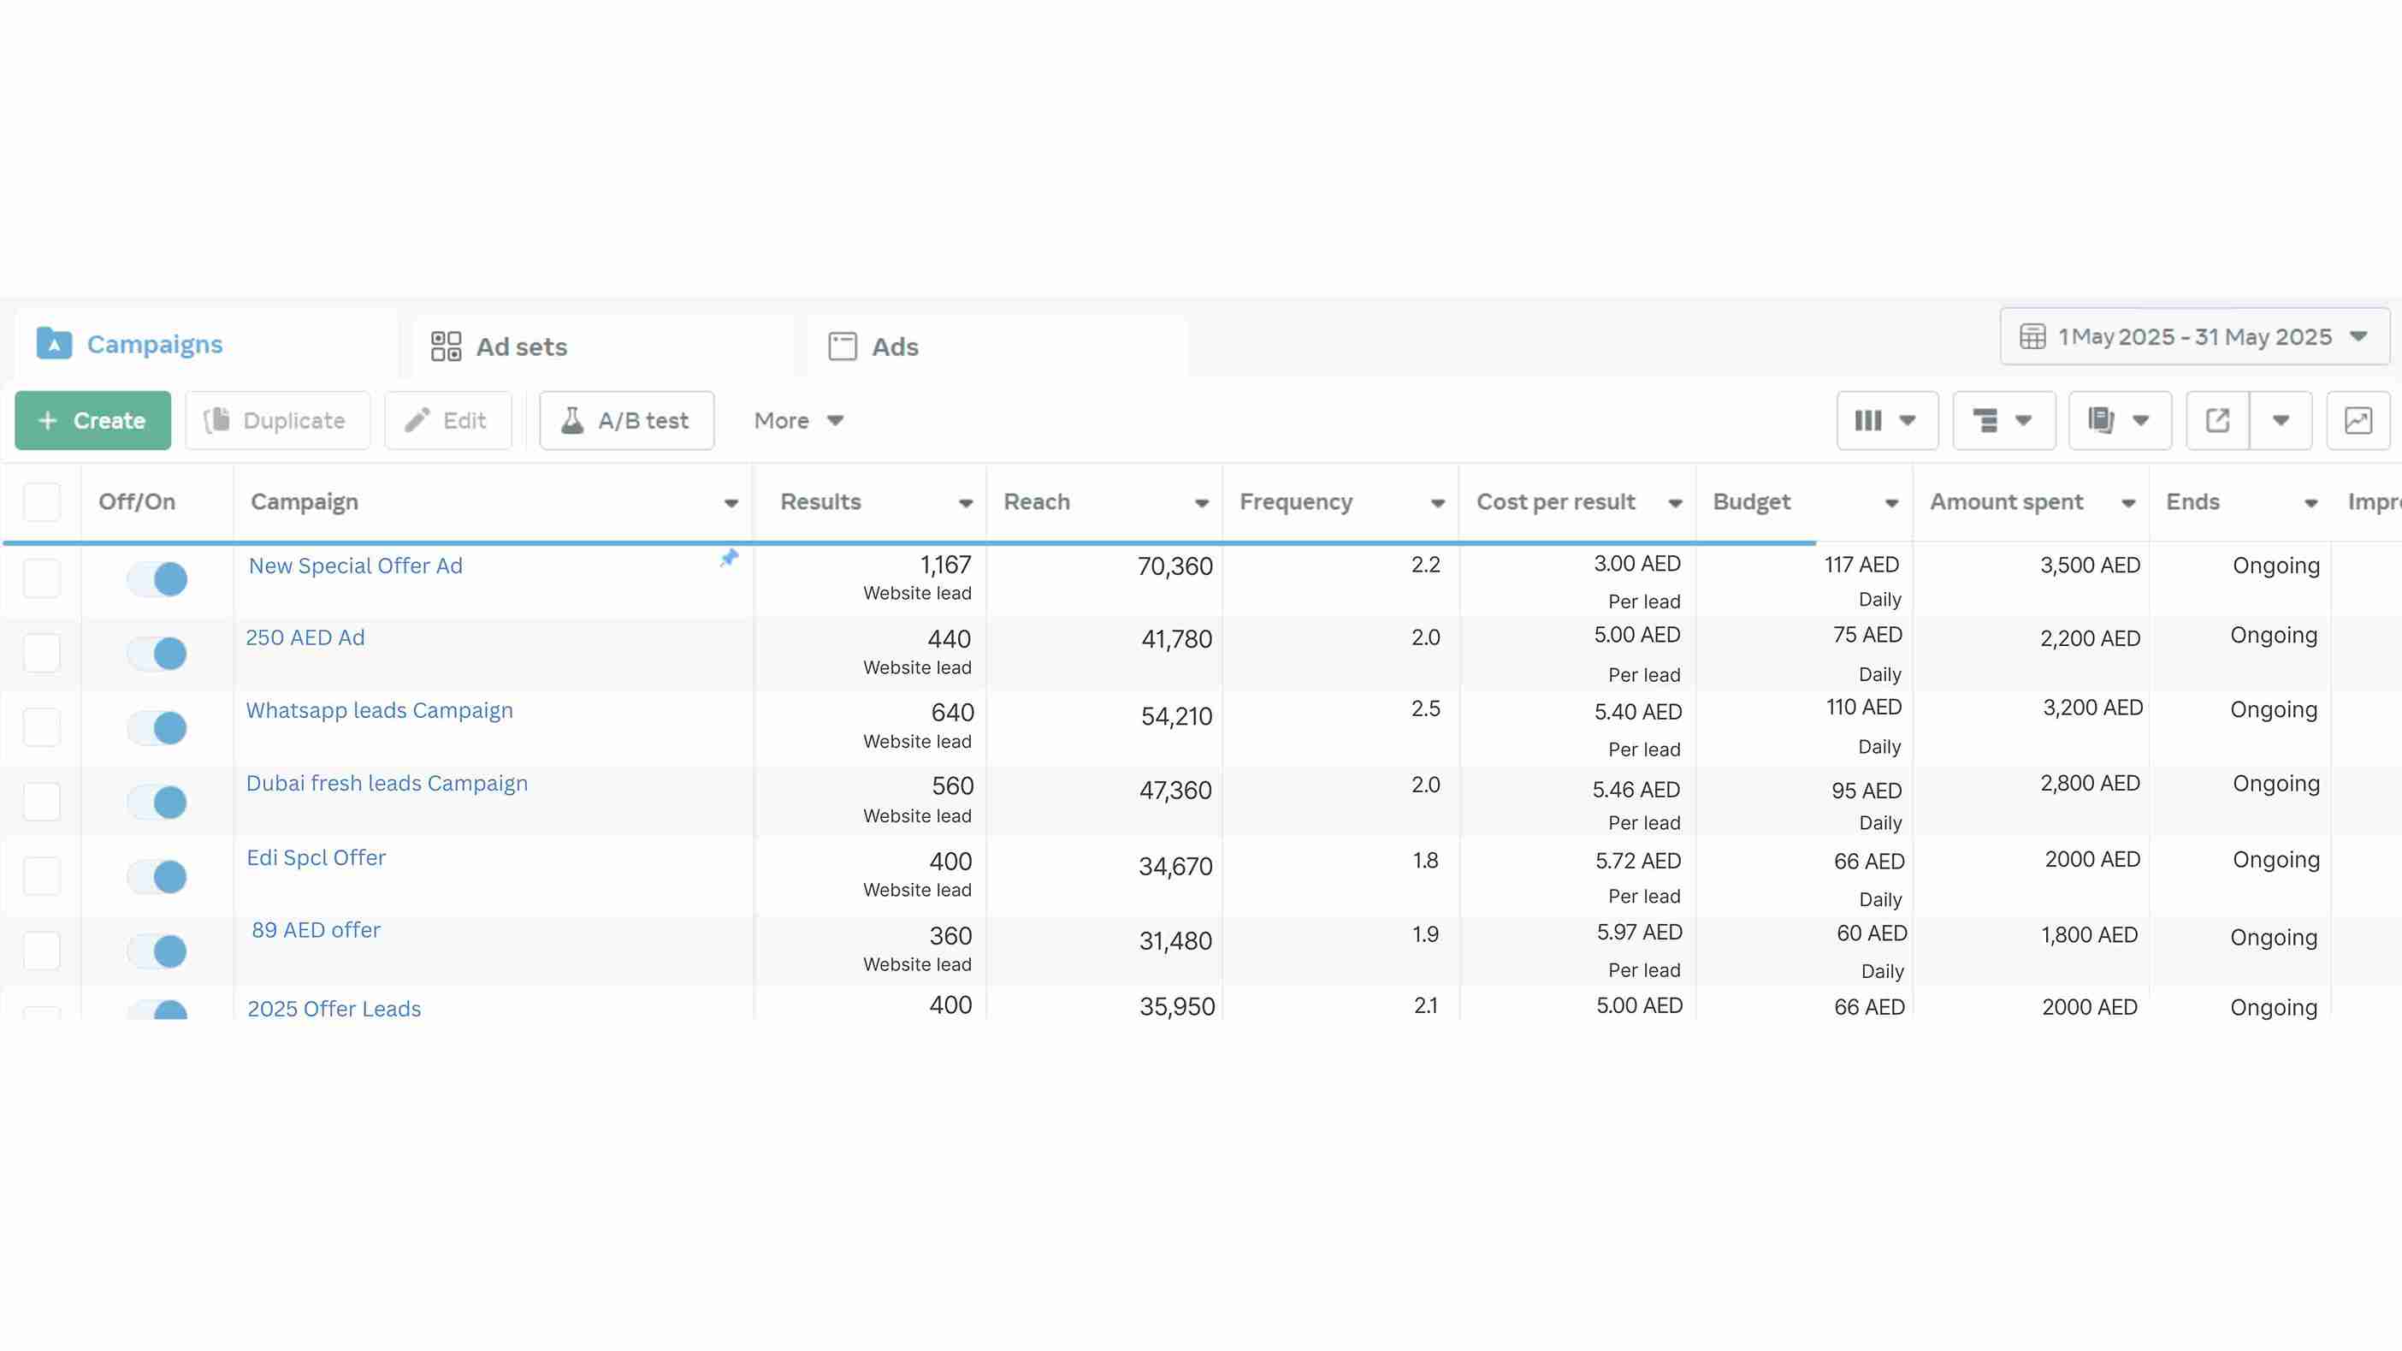
Task: Click the Campaigns folder icon
Action: pyautogui.click(x=54, y=344)
